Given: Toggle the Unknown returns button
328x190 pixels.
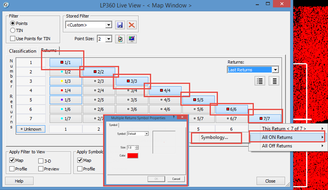Looking at the screenshot, I should click(x=31, y=129).
